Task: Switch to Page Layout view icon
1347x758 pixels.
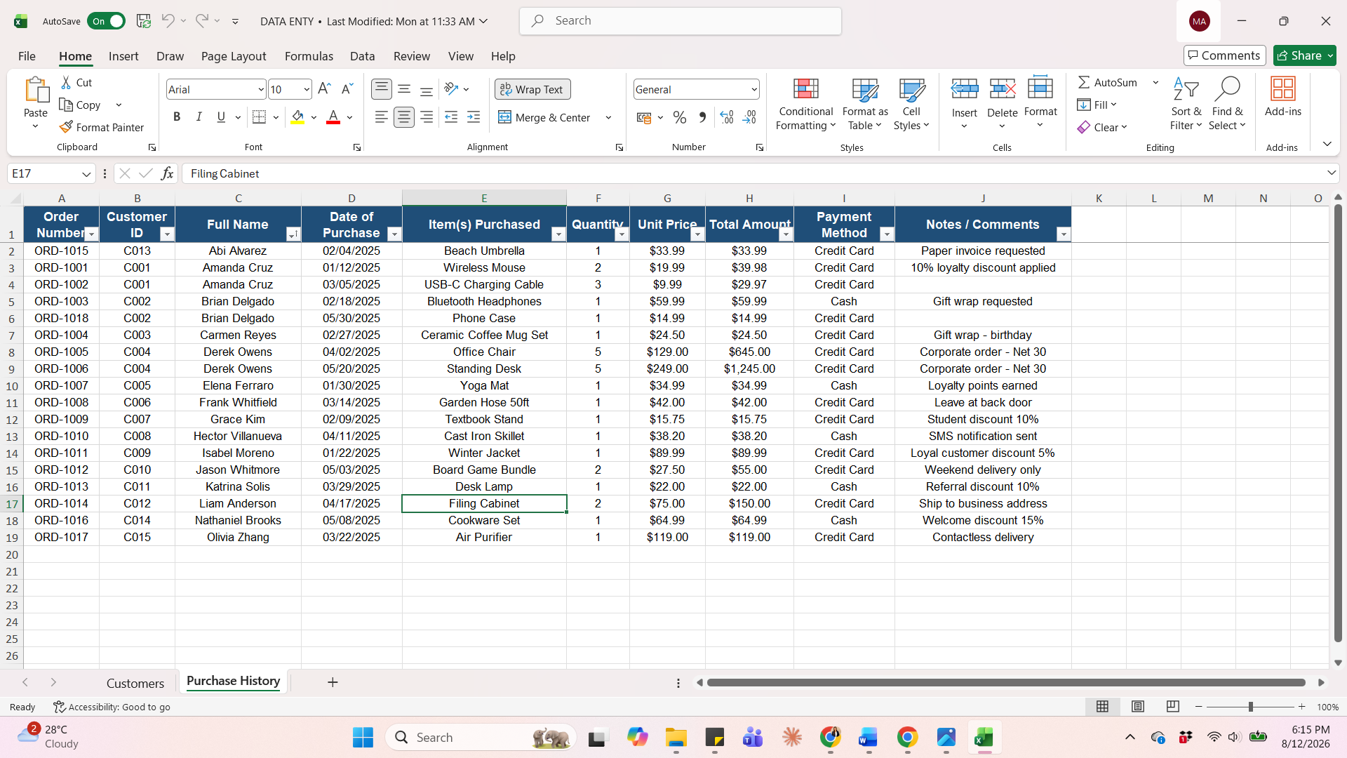Action: [1138, 706]
